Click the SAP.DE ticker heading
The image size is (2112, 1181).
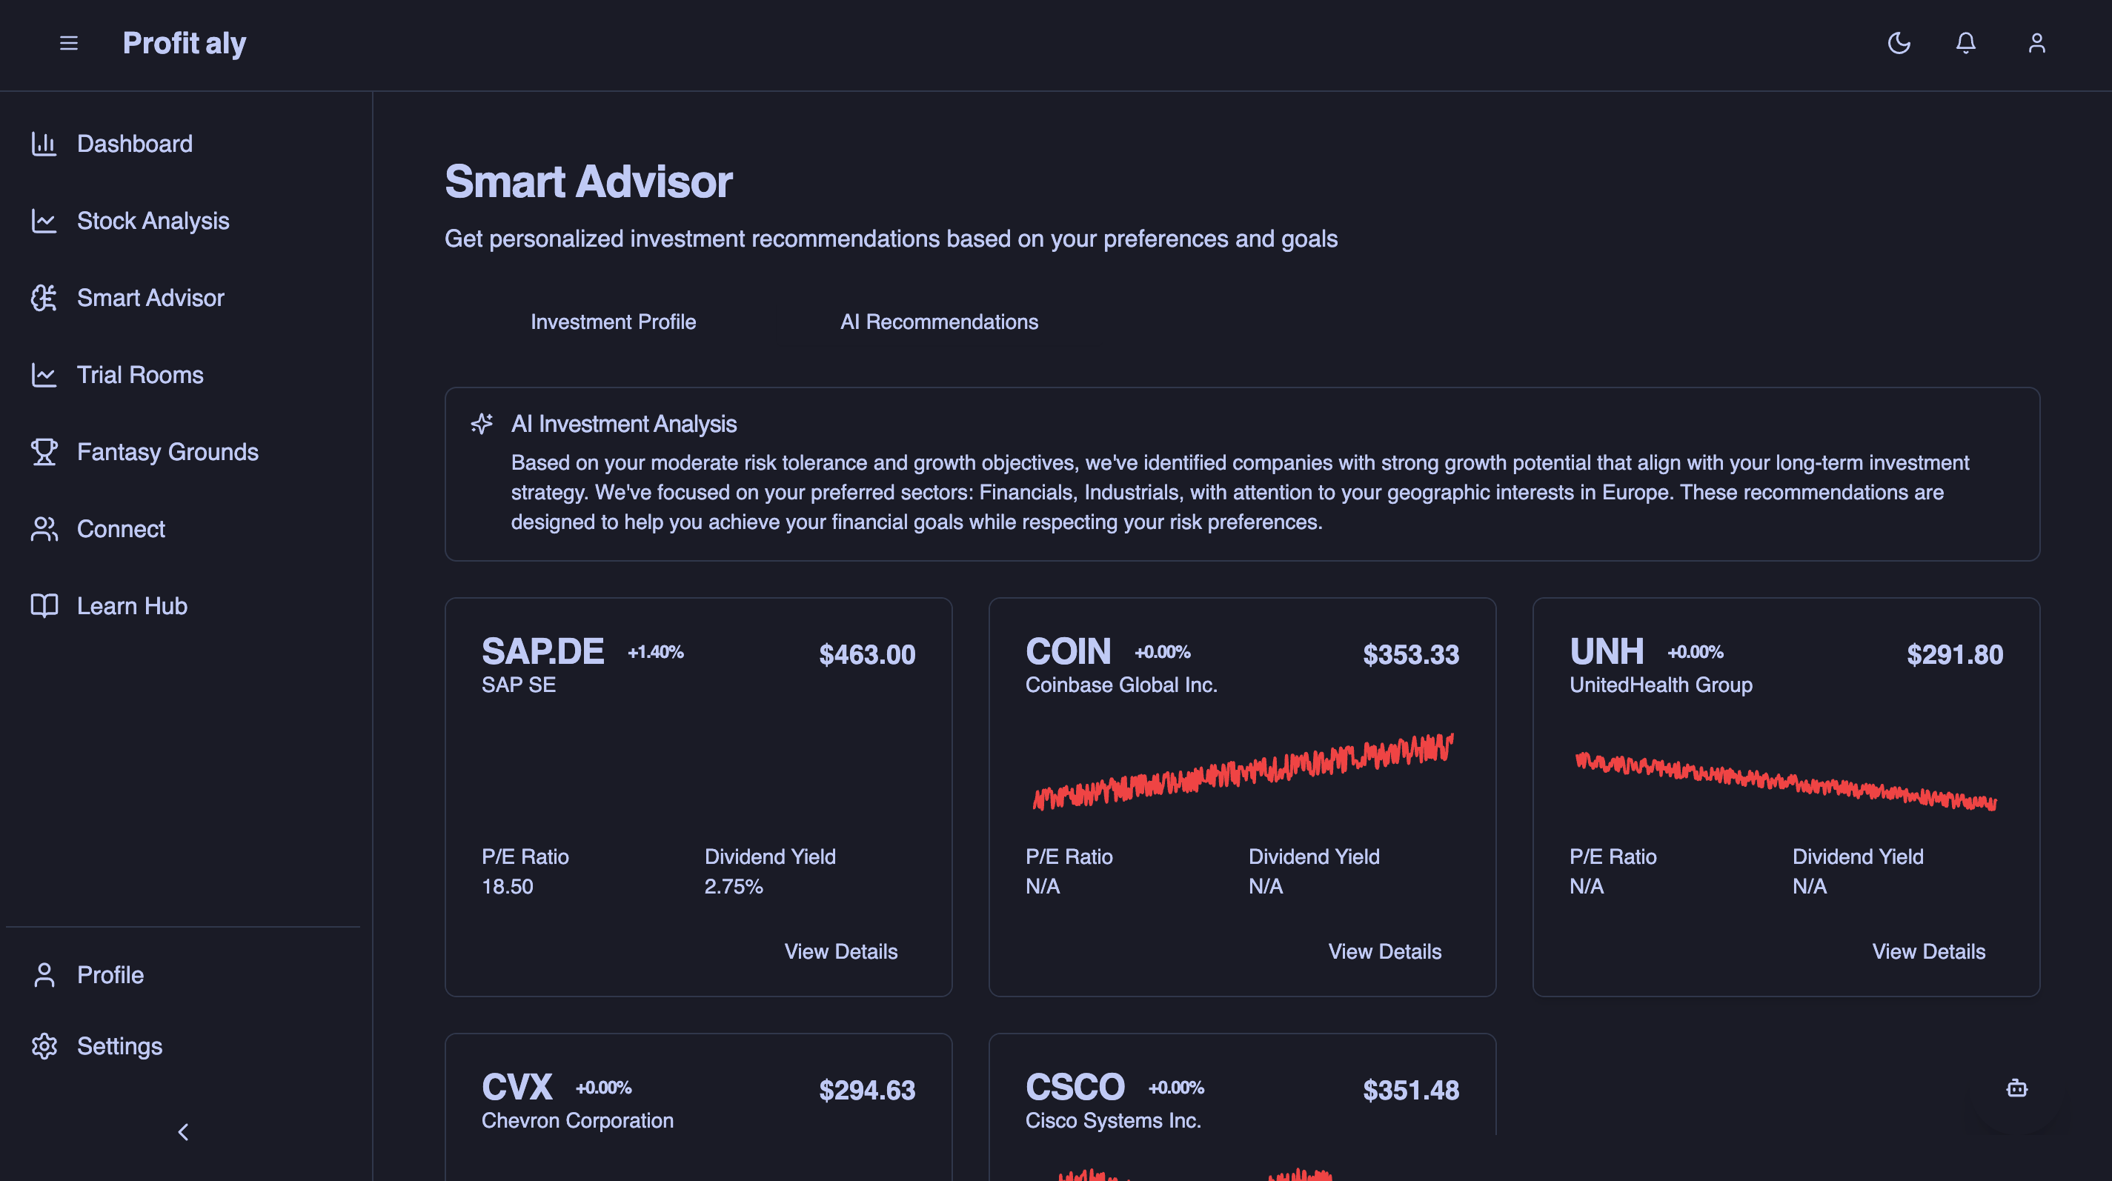pos(542,653)
